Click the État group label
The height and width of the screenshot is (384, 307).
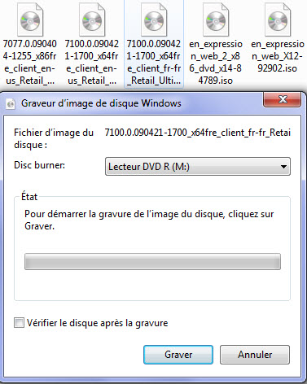[29, 197]
